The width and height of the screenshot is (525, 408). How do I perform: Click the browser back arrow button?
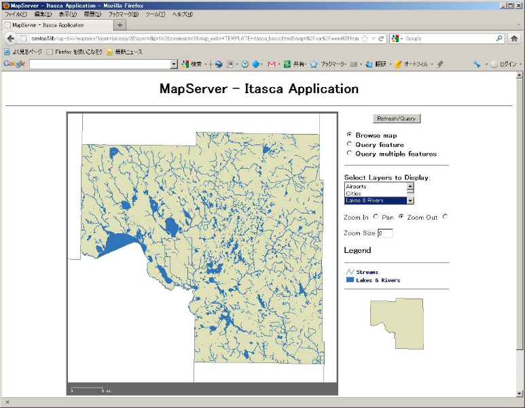coord(10,39)
